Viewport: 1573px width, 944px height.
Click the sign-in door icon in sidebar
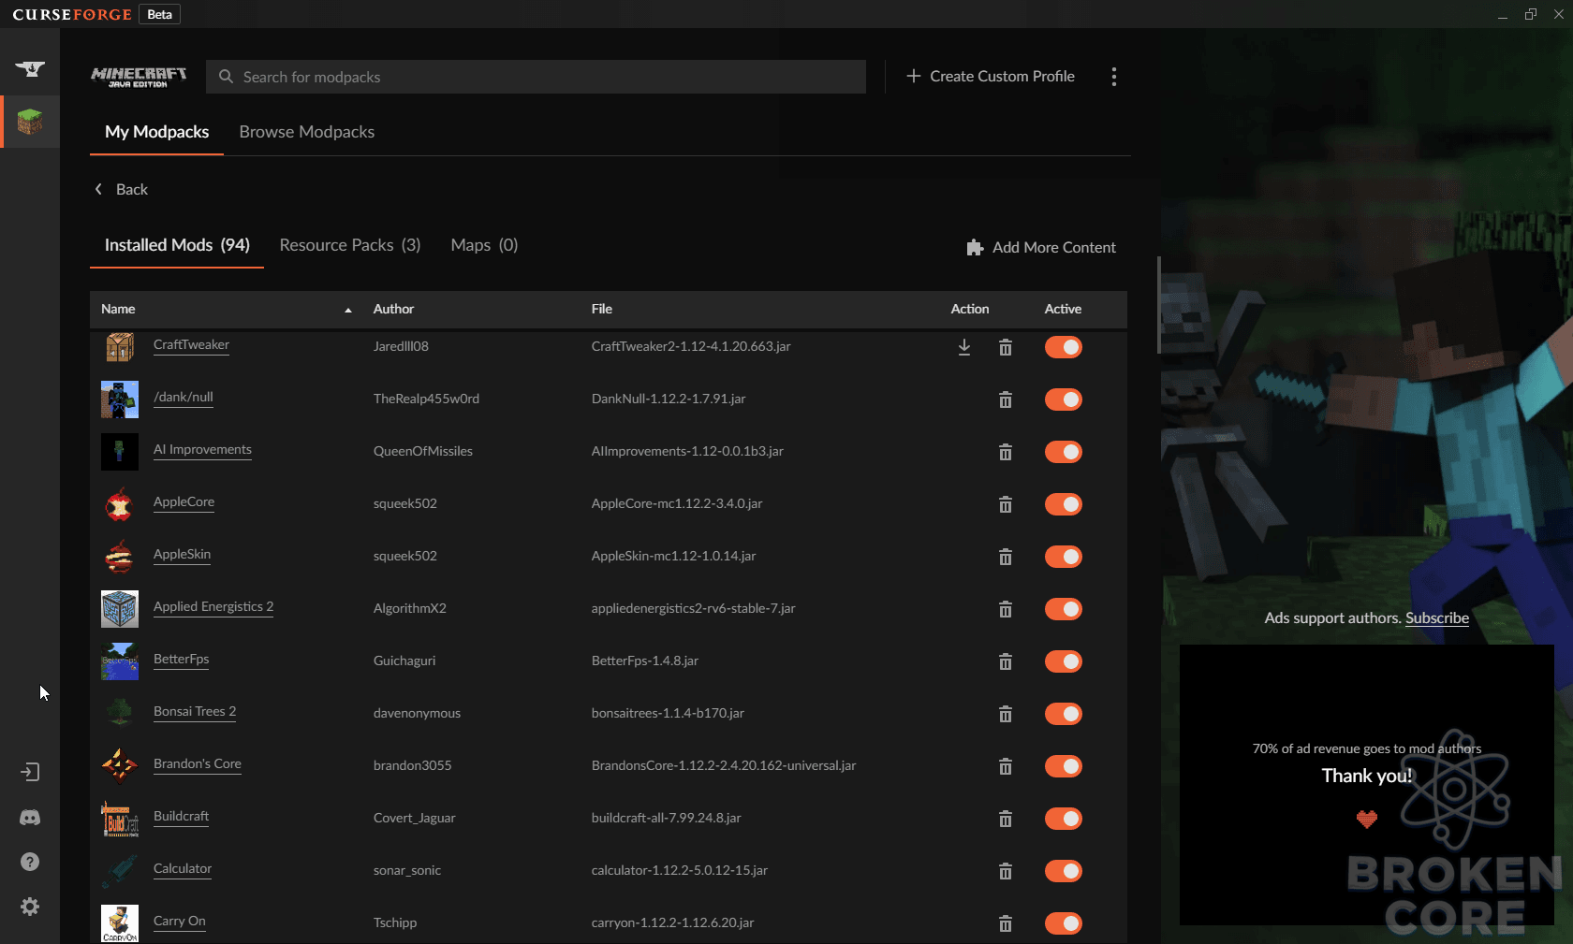[x=30, y=772]
